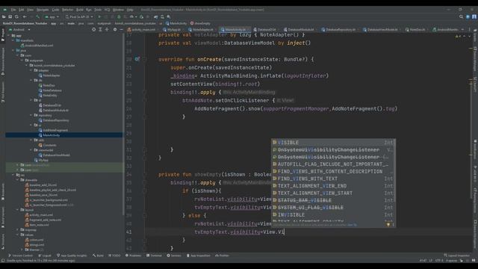Open the Code menu
478x269 pixels.
(x=55, y=10)
